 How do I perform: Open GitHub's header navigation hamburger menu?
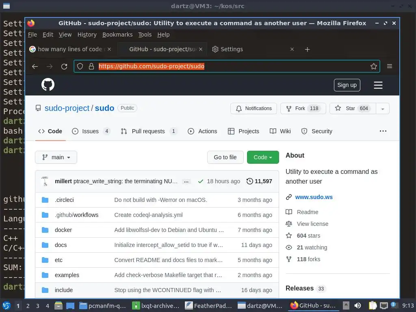point(378,85)
